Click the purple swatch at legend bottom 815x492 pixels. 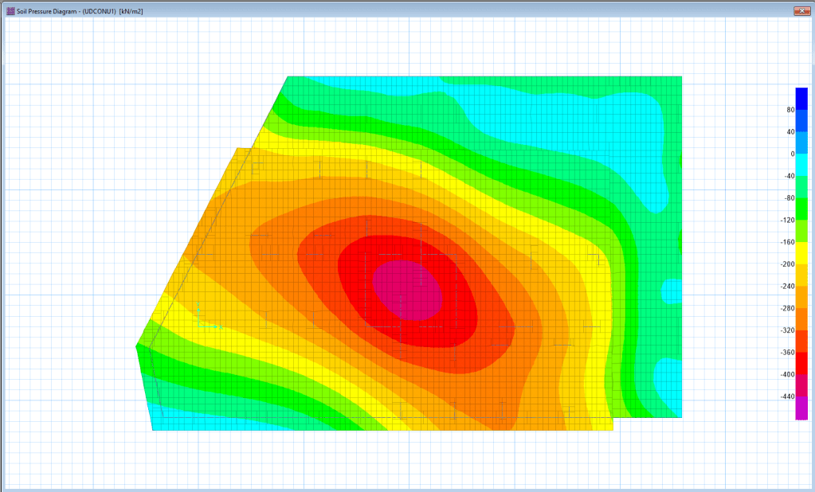point(801,408)
